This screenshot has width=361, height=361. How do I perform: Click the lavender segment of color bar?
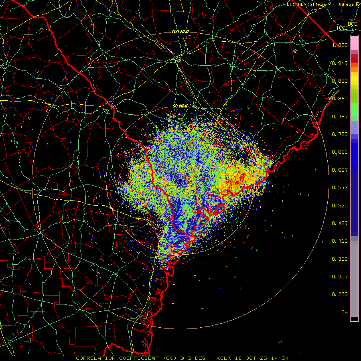[x=354, y=127]
